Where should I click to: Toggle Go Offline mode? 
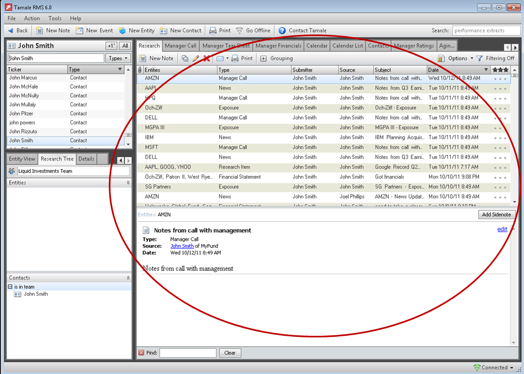click(x=253, y=31)
